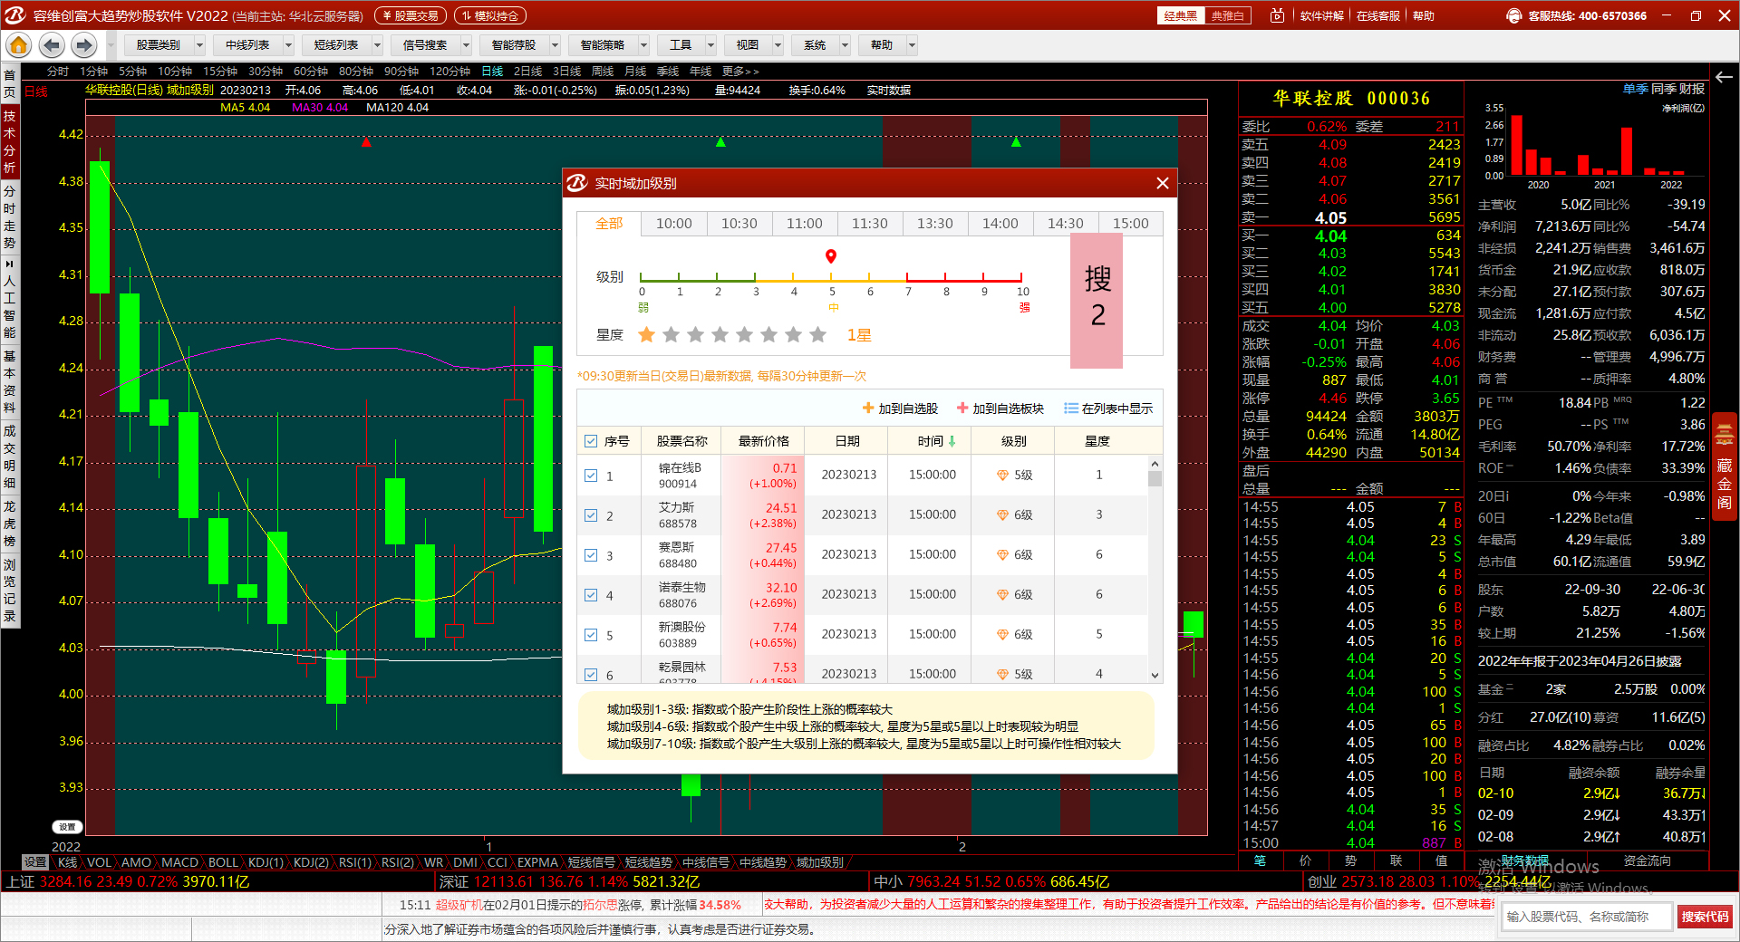Image resolution: width=1740 pixels, height=942 pixels.
Task: Click the 时间 sort arrow in the header
Action: click(952, 441)
